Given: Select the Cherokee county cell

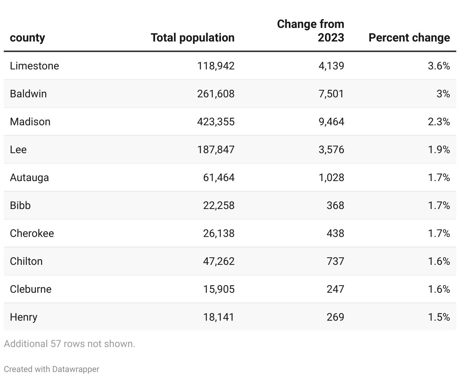Looking at the screenshot, I should (x=32, y=234).
